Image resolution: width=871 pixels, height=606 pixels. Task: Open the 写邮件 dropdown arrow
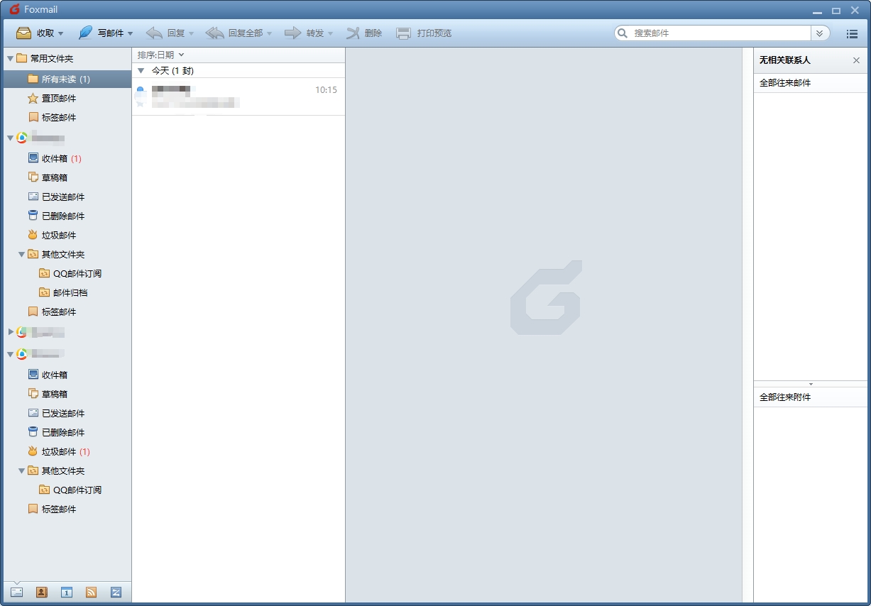[x=130, y=33]
